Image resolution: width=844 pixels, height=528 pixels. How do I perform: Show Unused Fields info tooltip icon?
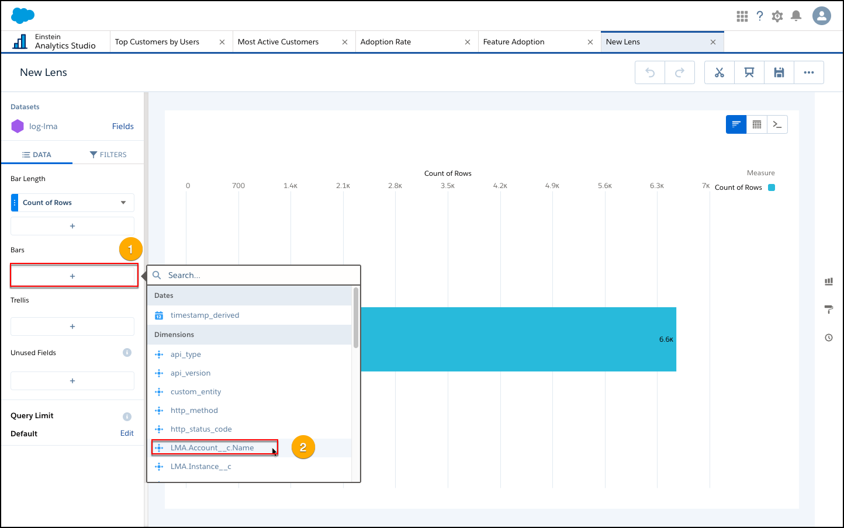click(x=127, y=353)
